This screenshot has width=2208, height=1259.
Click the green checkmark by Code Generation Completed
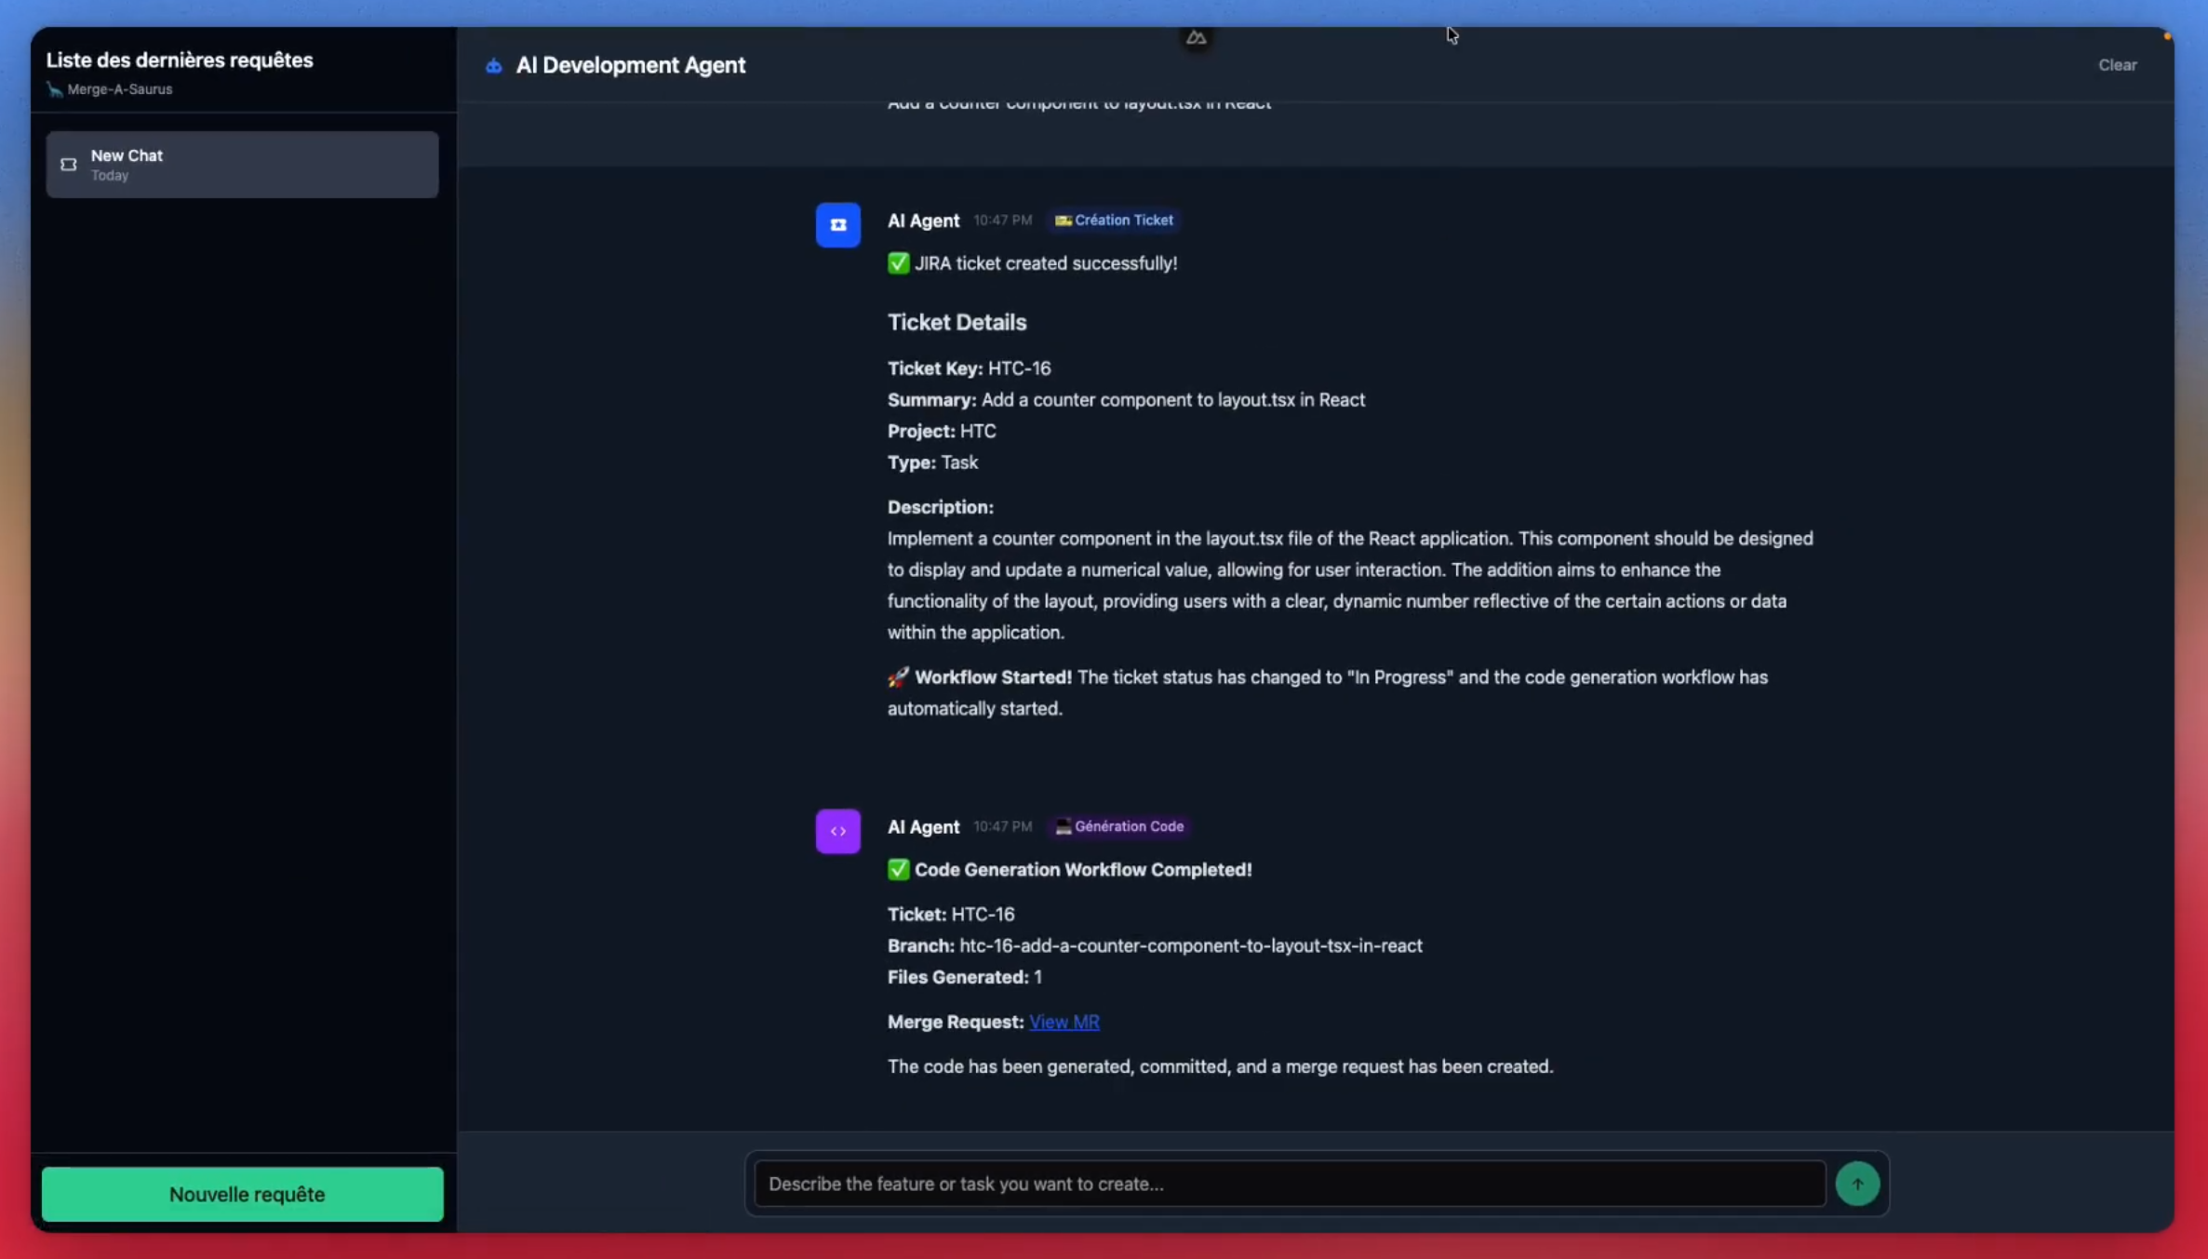click(898, 869)
